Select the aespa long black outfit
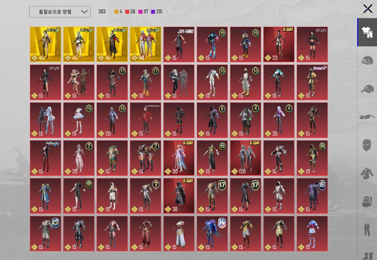This screenshot has height=260, width=377. coord(45,82)
